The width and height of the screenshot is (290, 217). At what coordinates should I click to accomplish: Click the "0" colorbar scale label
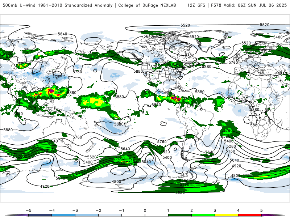coord(145,210)
